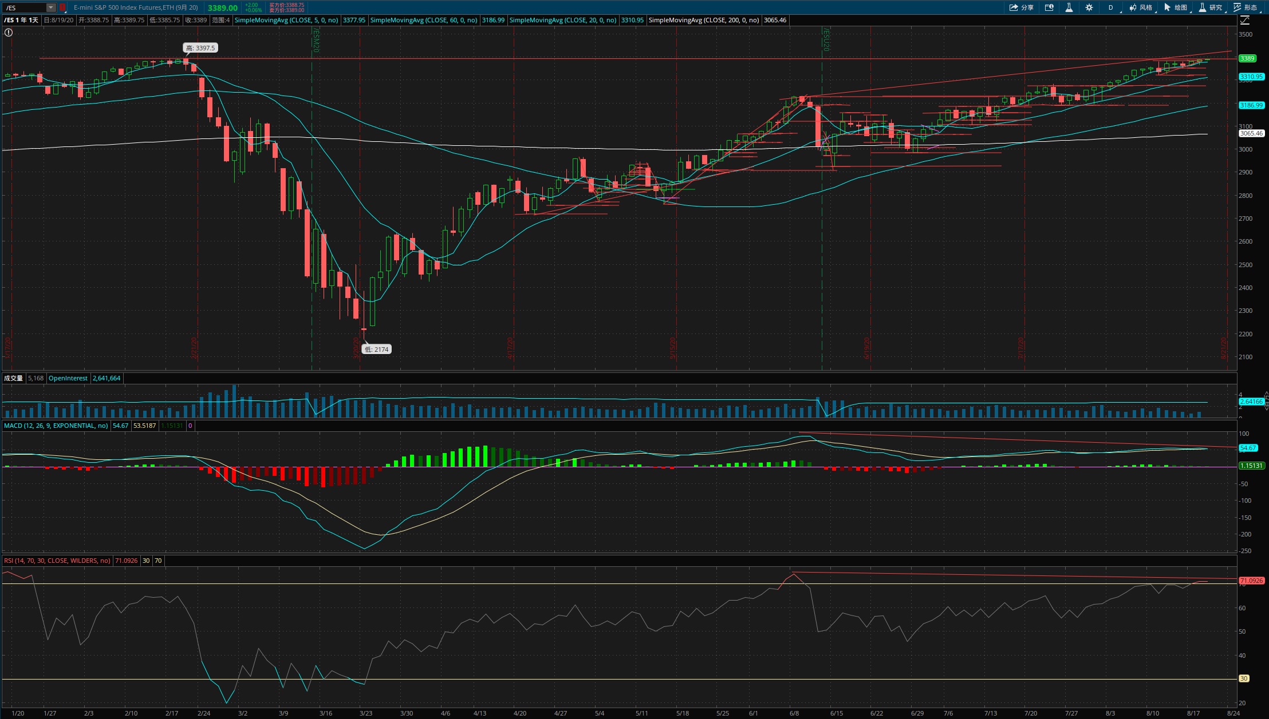Click the 71.0926 RSI axis tag
Screen dimensions: 1269x719
(1251, 581)
